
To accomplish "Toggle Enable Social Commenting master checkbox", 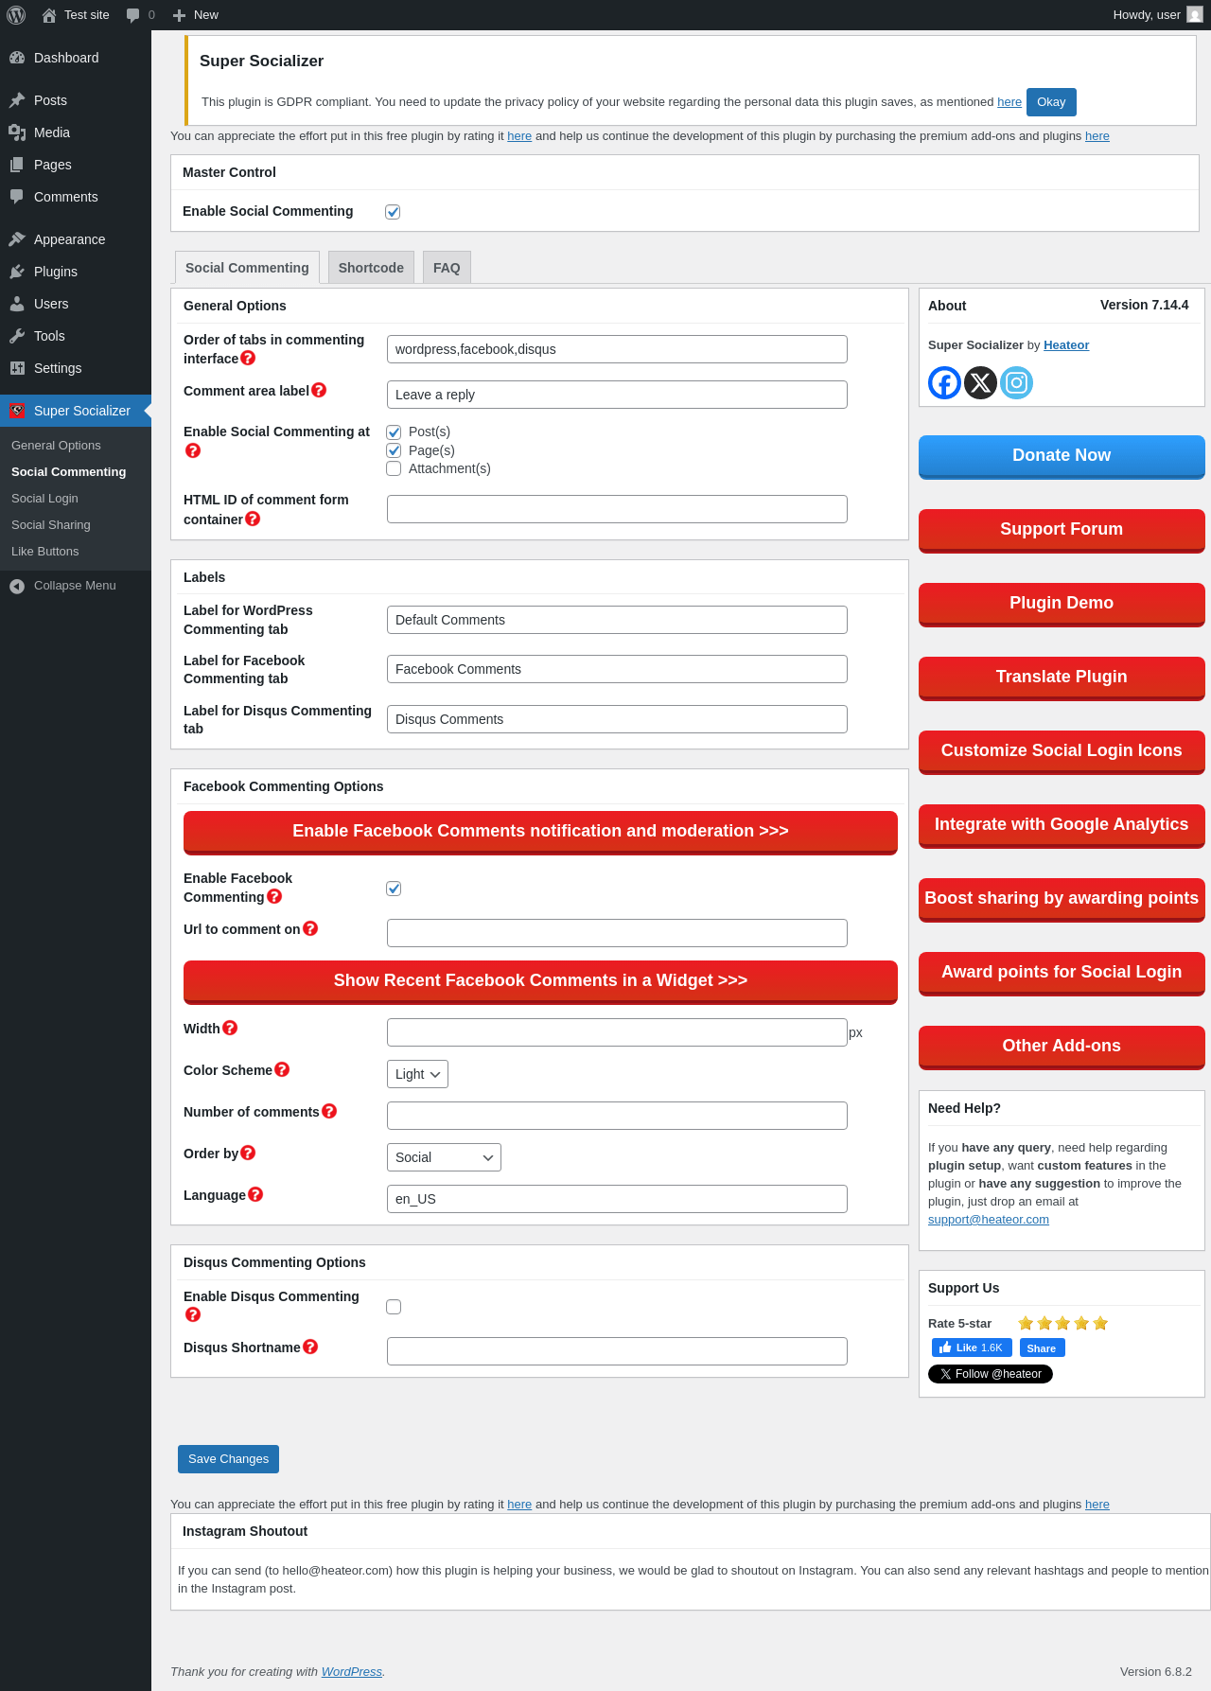I will (393, 212).
